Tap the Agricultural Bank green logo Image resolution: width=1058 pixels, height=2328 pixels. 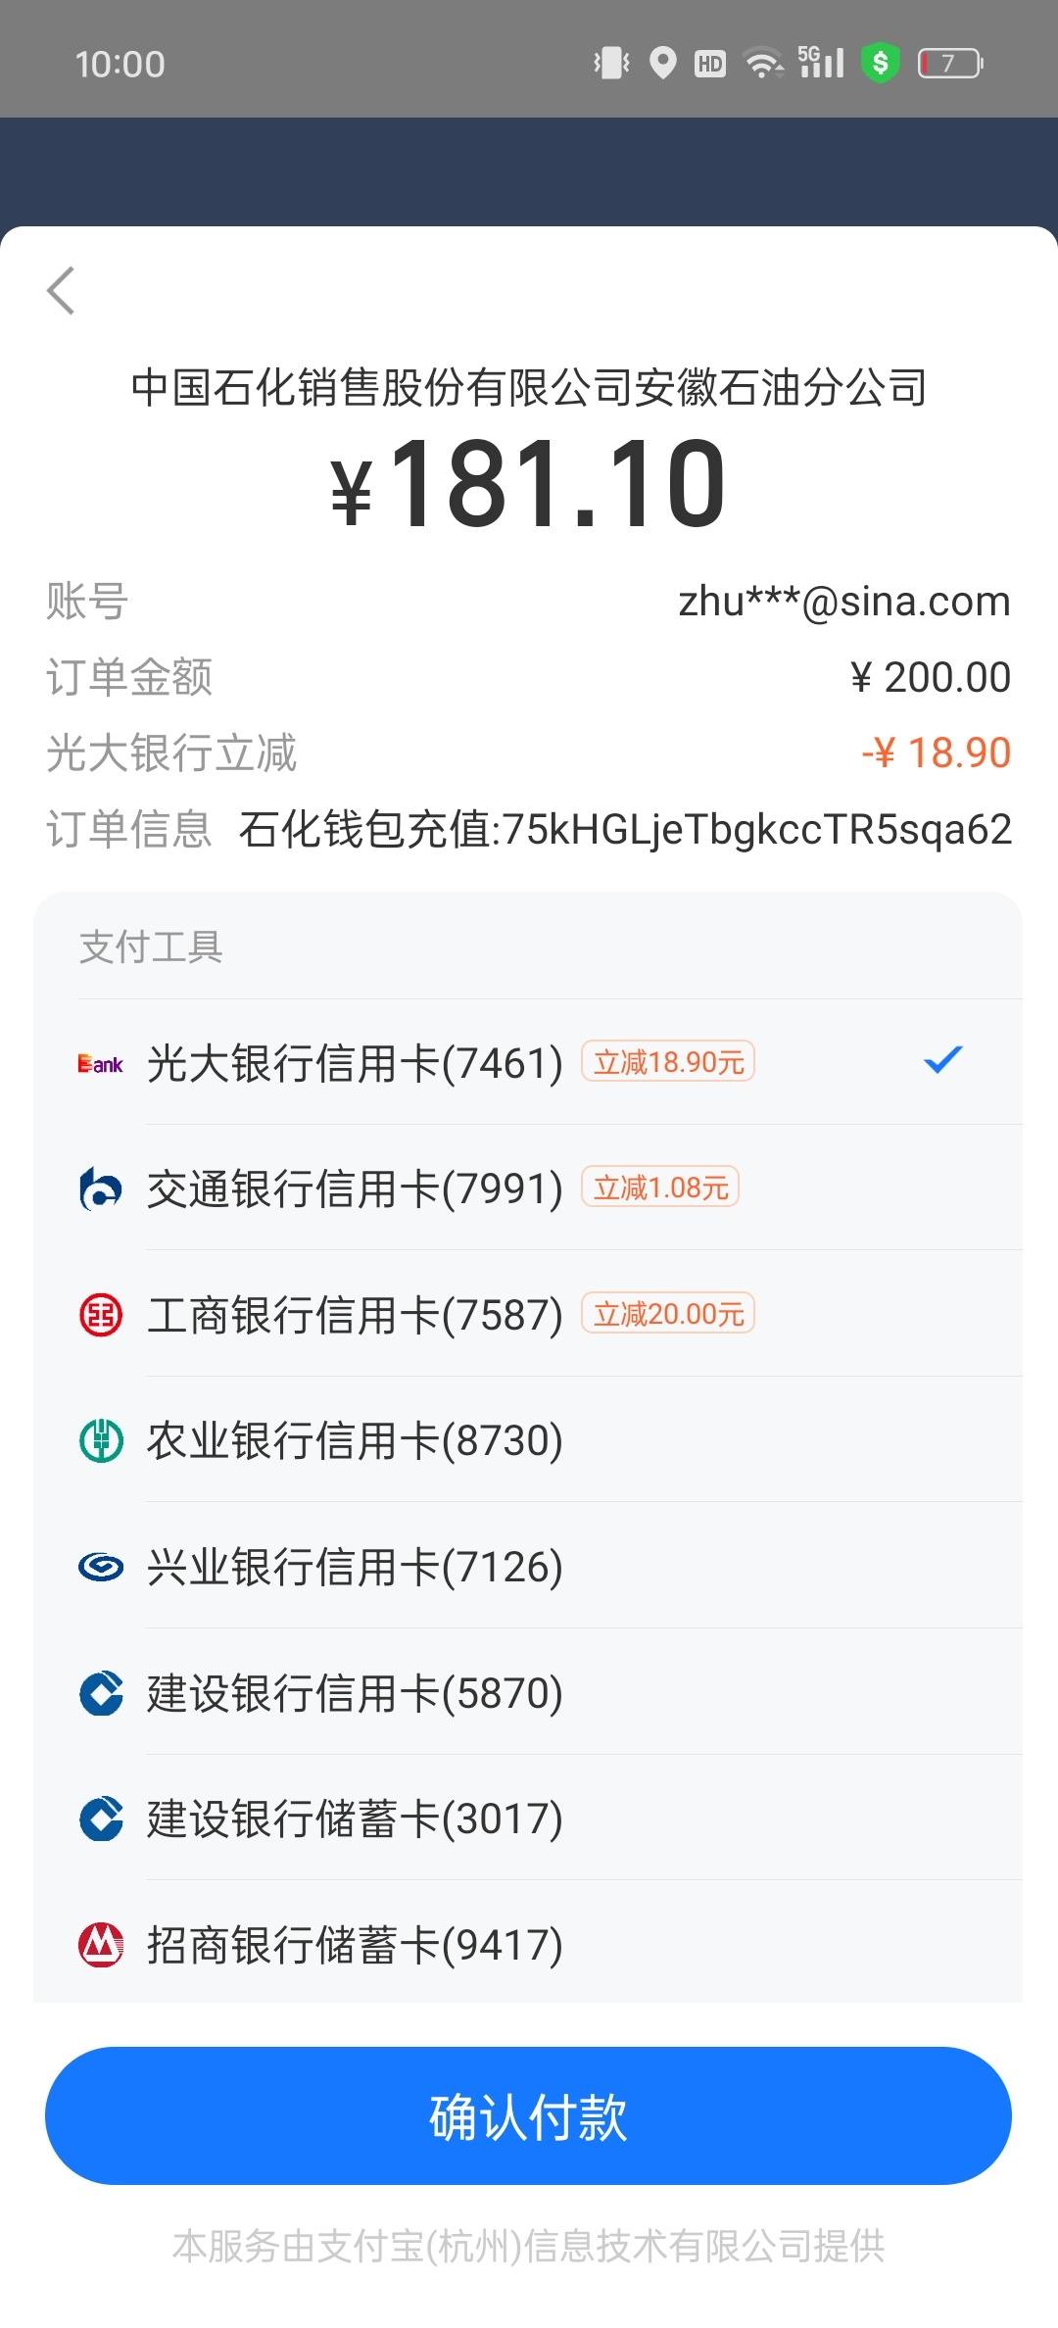101,1441
